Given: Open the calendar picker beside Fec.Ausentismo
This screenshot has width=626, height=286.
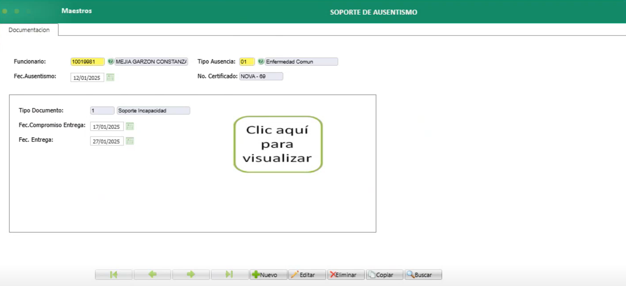Looking at the screenshot, I should pyautogui.click(x=110, y=76).
